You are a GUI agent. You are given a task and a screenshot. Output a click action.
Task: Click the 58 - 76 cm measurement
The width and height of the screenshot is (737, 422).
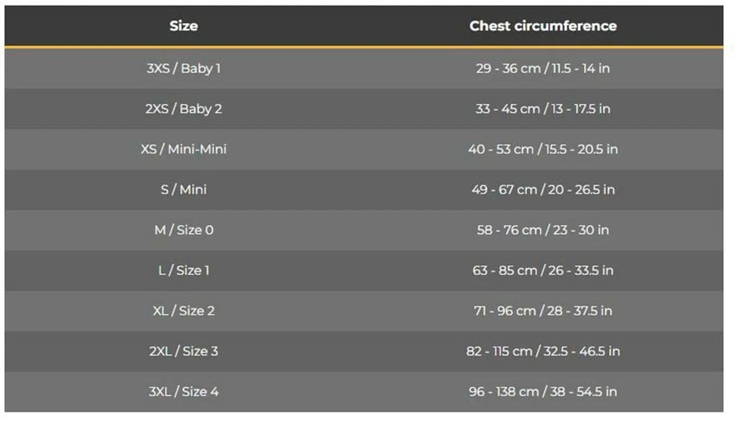point(510,230)
